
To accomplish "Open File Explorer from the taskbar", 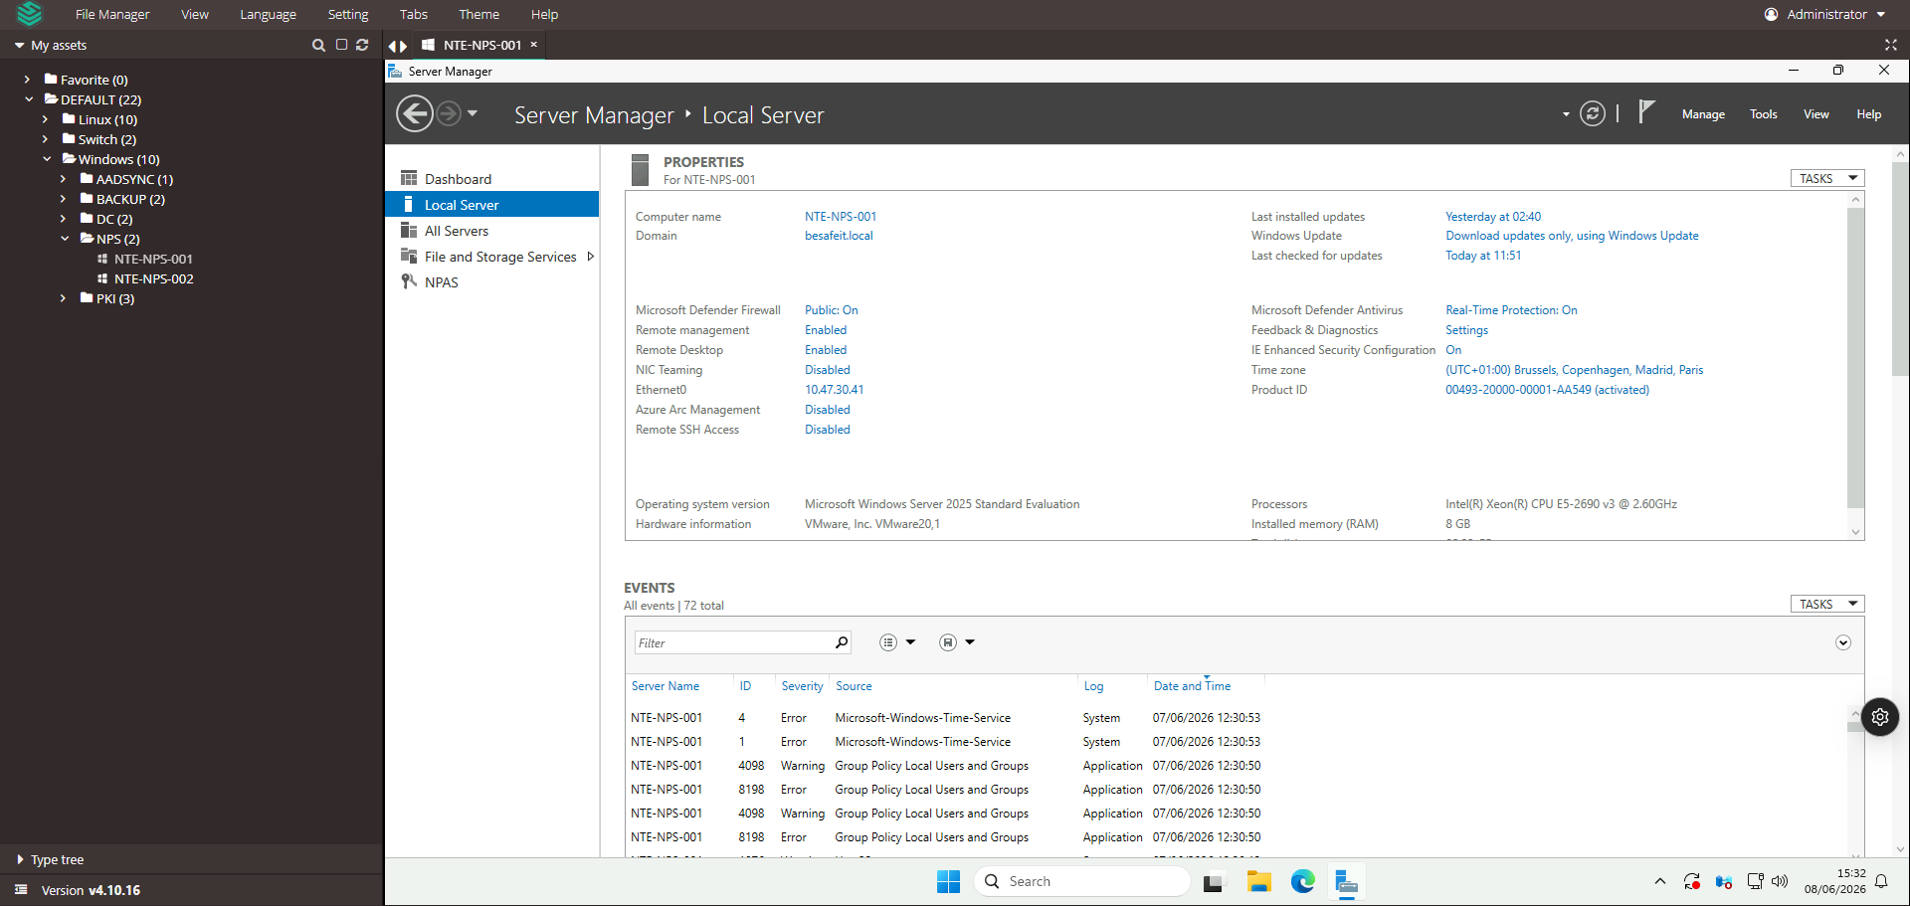I will 1259,881.
